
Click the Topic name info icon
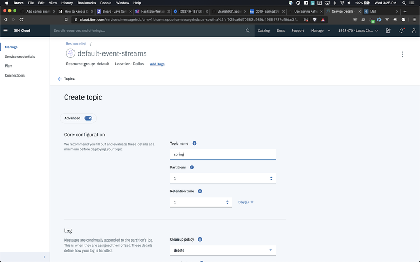[x=194, y=143]
